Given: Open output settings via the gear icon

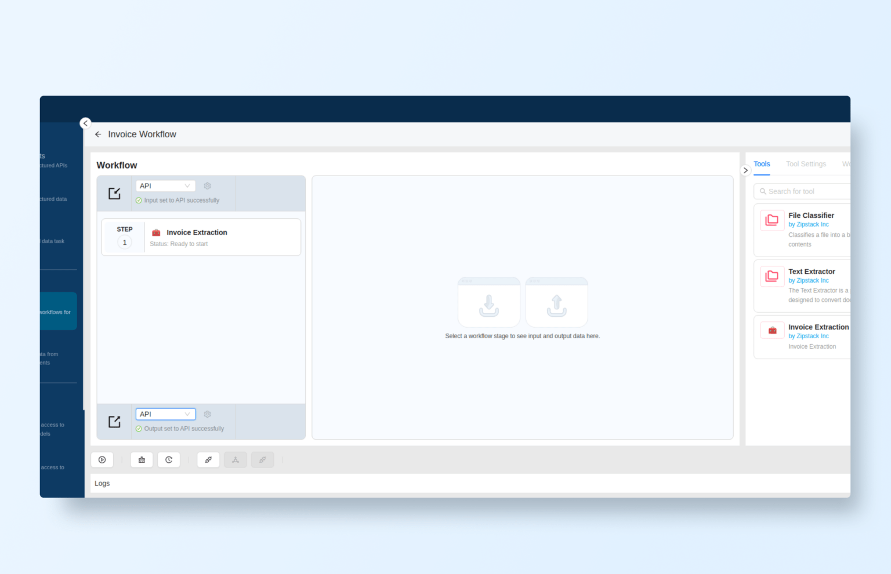Looking at the screenshot, I should tap(207, 414).
